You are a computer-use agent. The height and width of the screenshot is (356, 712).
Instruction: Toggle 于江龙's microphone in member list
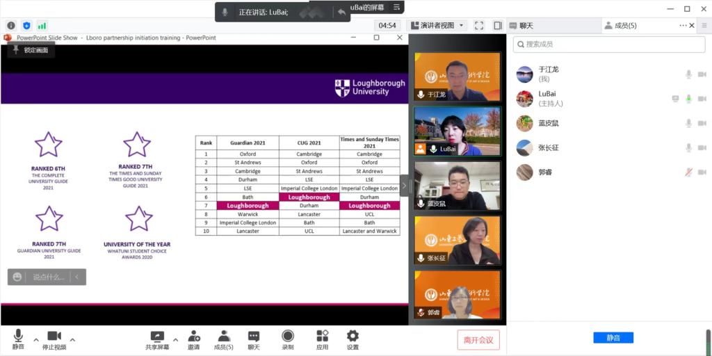[x=689, y=74]
